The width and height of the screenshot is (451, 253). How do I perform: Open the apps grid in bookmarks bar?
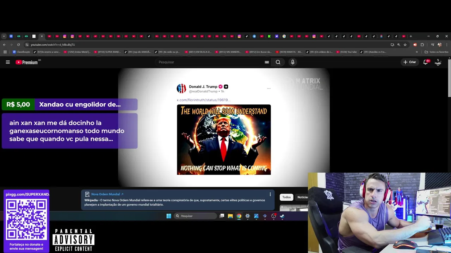click(x=5, y=52)
